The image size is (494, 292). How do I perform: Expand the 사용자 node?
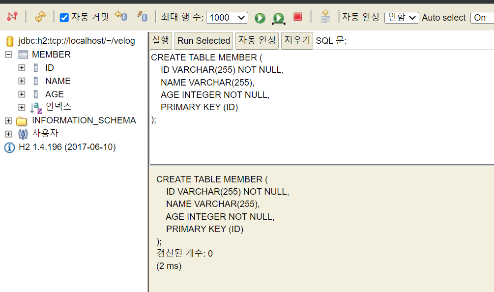point(8,134)
